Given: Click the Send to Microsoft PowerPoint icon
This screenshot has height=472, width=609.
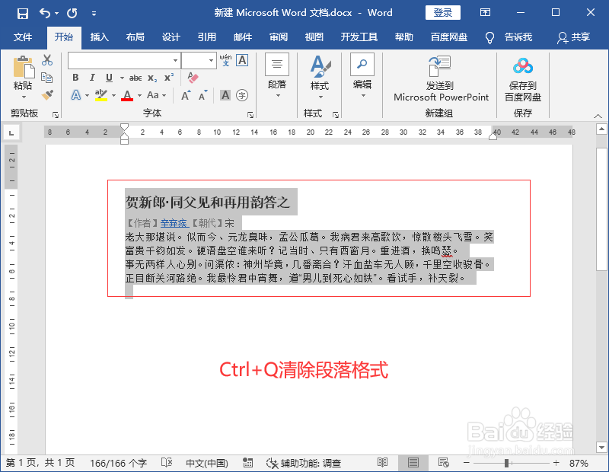Looking at the screenshot, I should 440,66.
